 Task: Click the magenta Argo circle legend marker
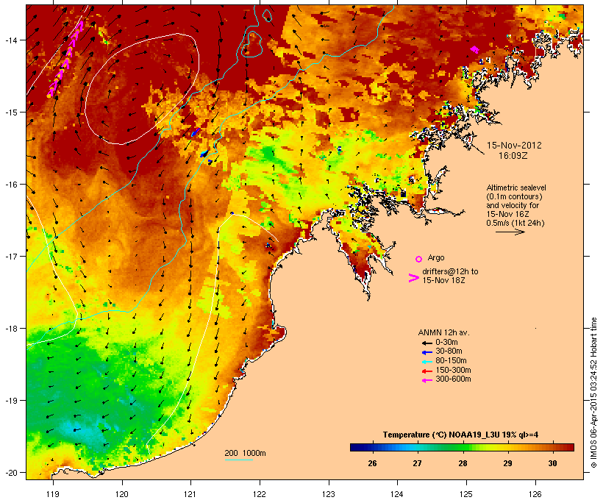click(419, 259)
